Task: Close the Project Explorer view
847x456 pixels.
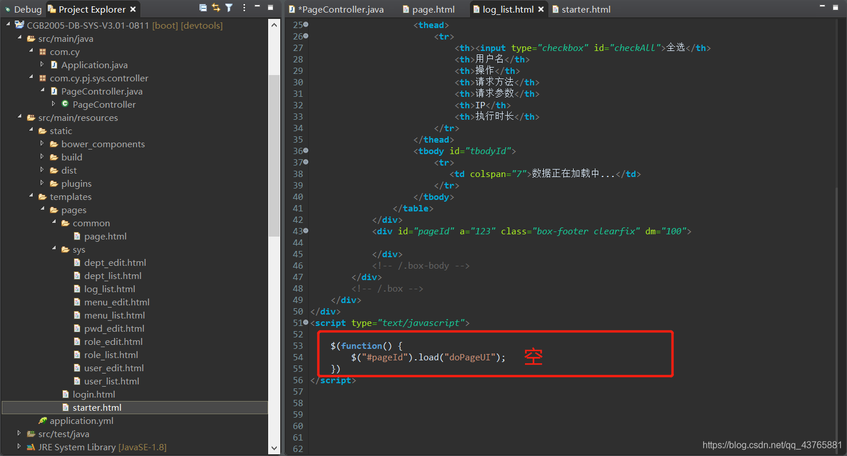Action: pos(133,9)
